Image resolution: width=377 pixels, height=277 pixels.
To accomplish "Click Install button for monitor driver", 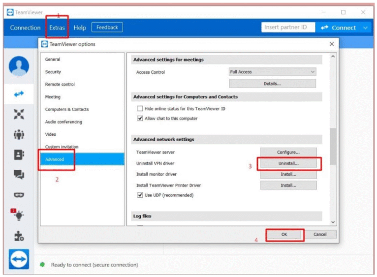I will [x=288, y=174].
